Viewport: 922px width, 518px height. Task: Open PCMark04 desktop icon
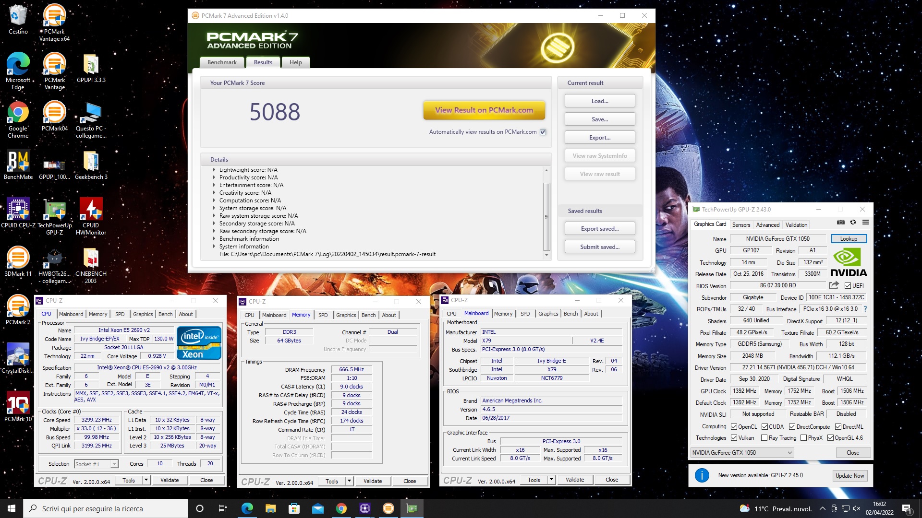click(54, 116)
